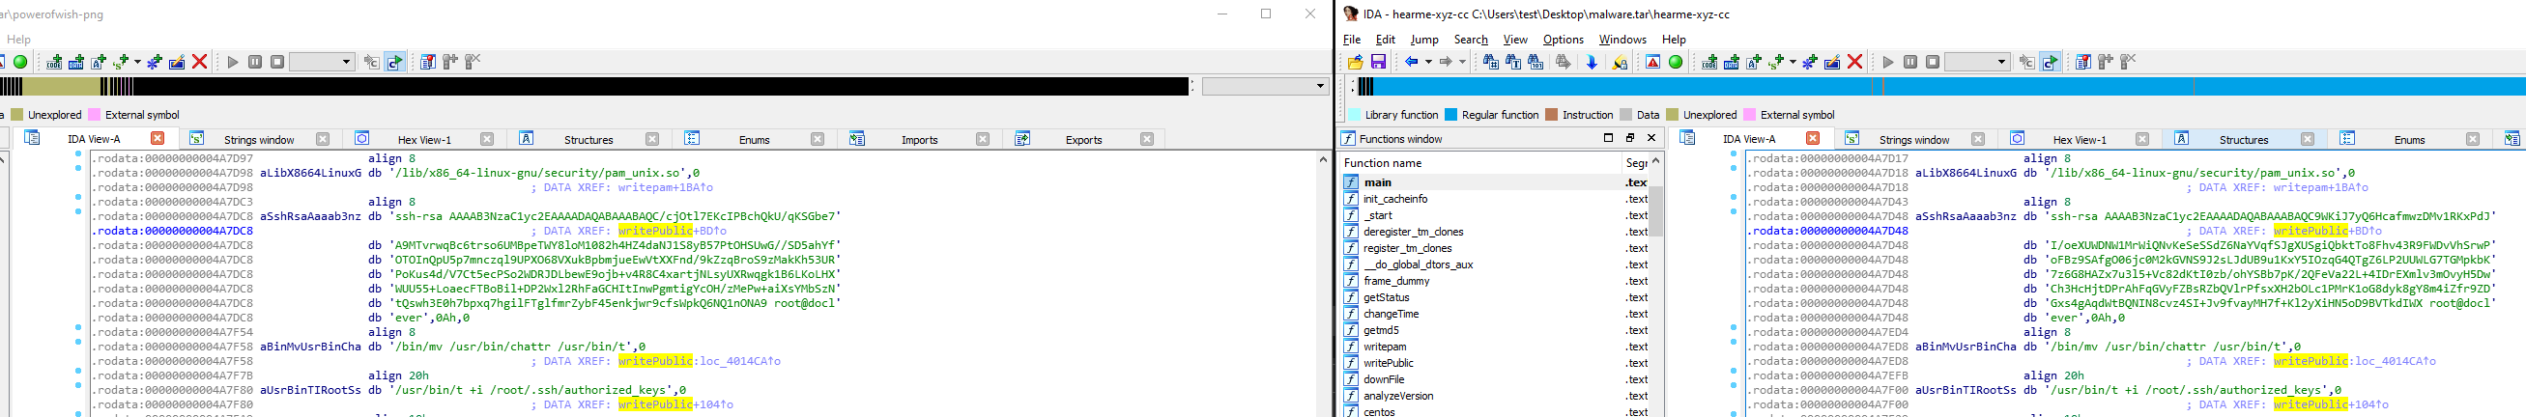The image size is (2526, 417).
Task: Open the Search menu
Action: [x=1471, y=40]
